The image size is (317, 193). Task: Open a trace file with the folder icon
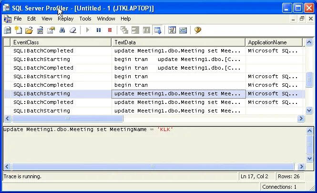[29, 30]
